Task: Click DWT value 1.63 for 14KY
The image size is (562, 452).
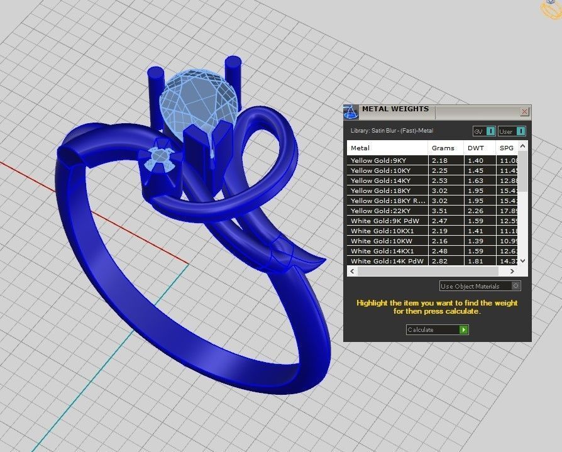Action: click(x=475, y=180)
